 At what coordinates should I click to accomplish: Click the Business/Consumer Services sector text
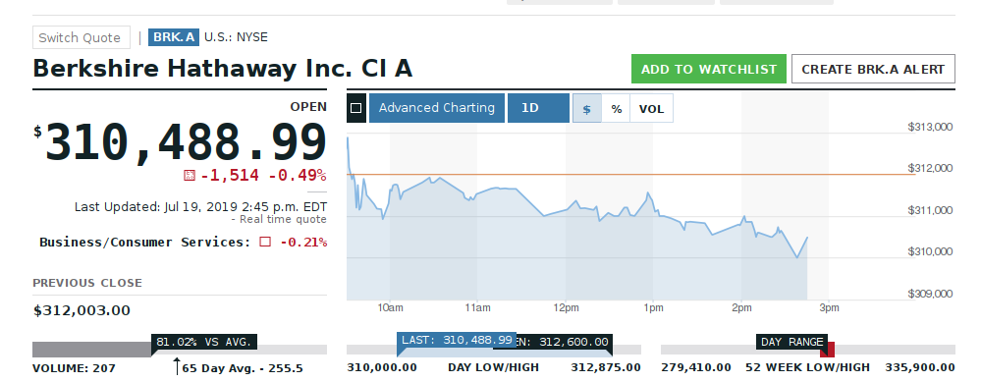pyautogui.click(x=145, y=242)
